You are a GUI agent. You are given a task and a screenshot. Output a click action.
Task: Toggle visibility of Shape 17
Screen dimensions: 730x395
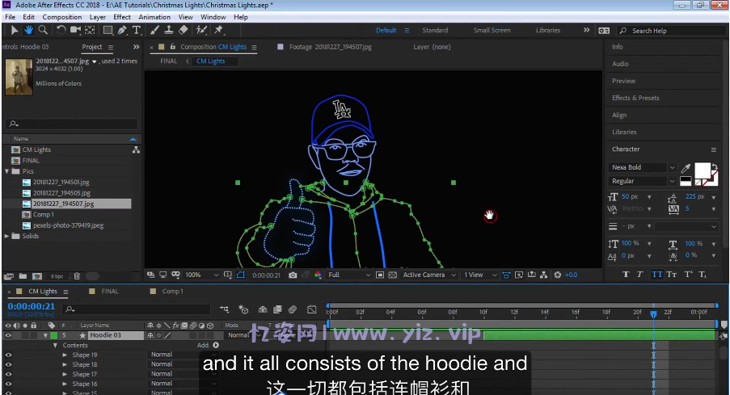tap(8, 375)
